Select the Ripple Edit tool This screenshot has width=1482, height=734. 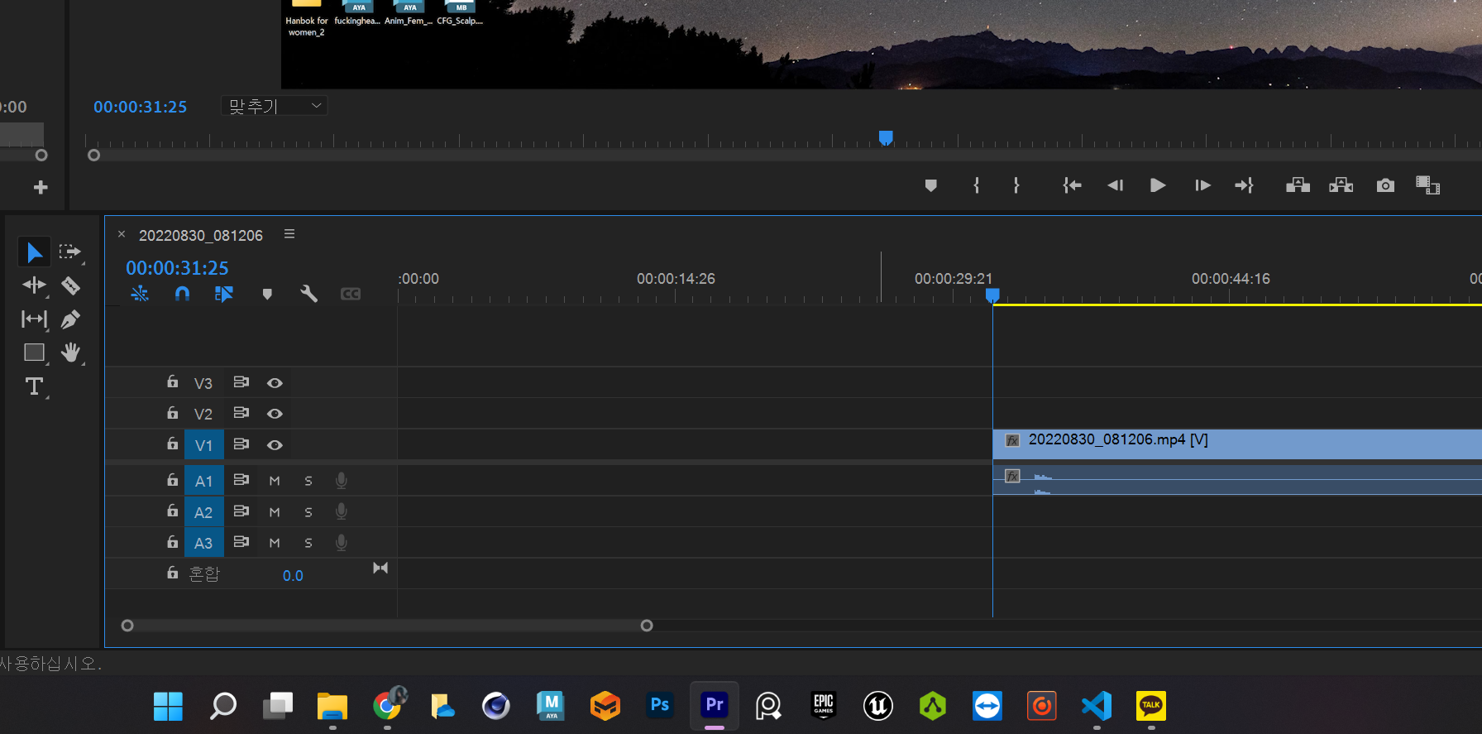point(34,285)
